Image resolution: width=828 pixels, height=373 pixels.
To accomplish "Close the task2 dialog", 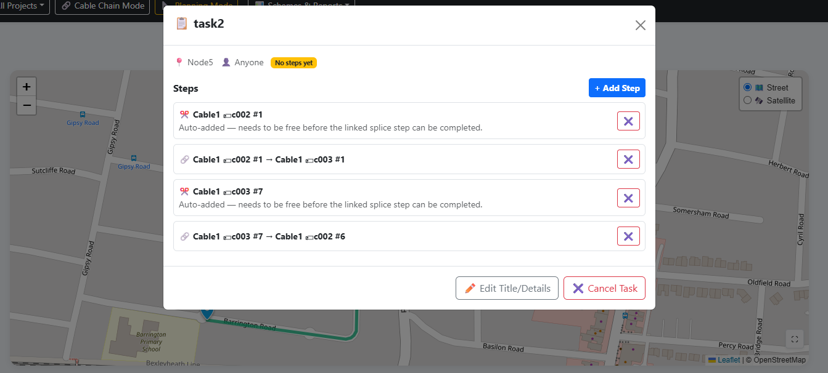I will coord(641,25).
